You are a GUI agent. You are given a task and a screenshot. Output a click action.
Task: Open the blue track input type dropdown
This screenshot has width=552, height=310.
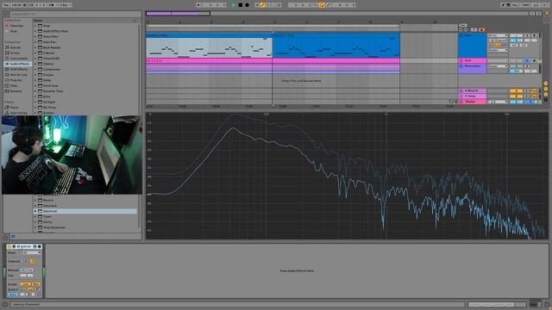point(498,35)
